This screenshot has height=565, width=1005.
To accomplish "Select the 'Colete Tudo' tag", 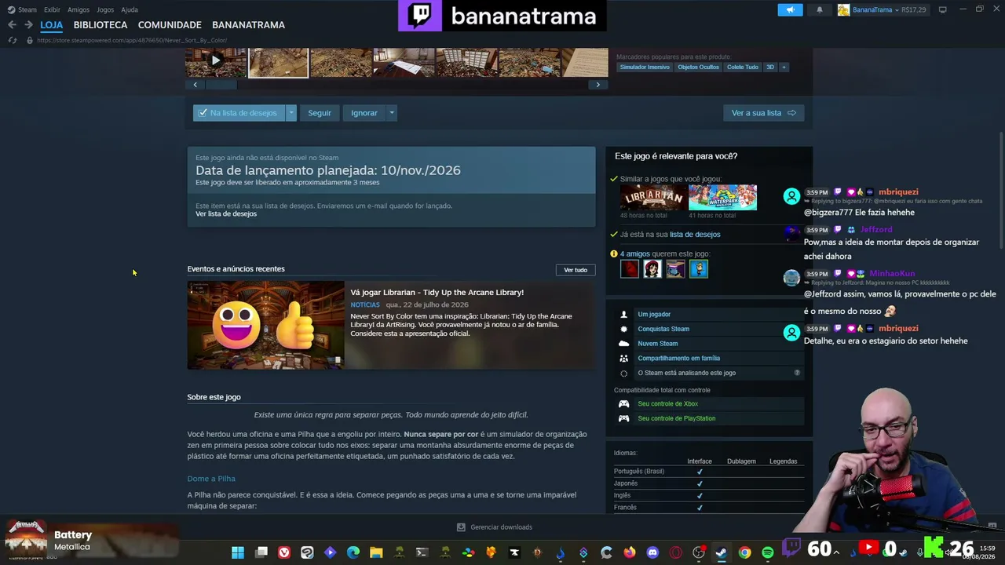I will click(743, 67).
